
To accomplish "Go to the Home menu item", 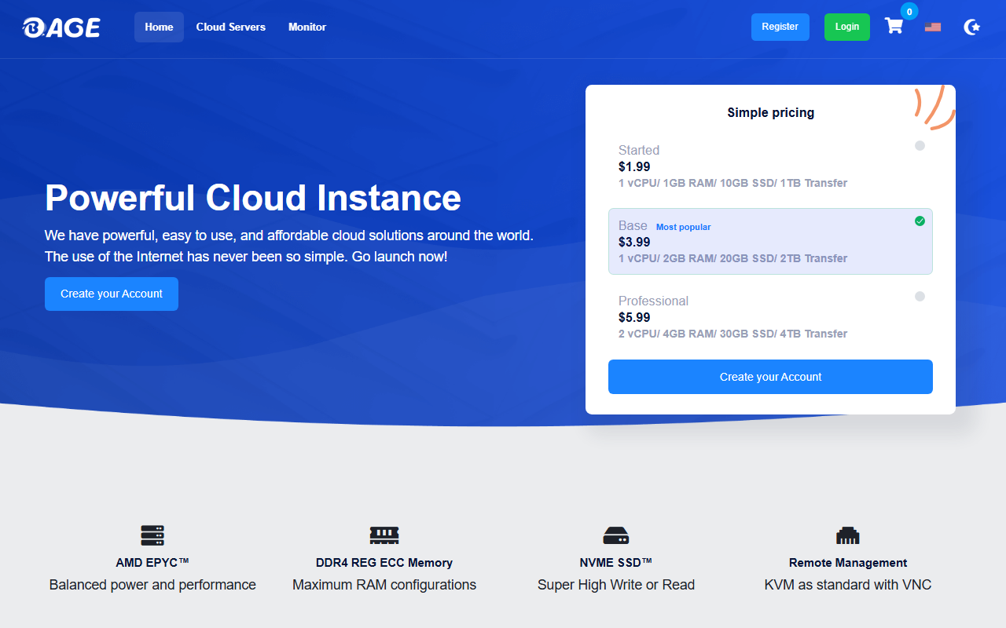I will [x=159, y=27].
